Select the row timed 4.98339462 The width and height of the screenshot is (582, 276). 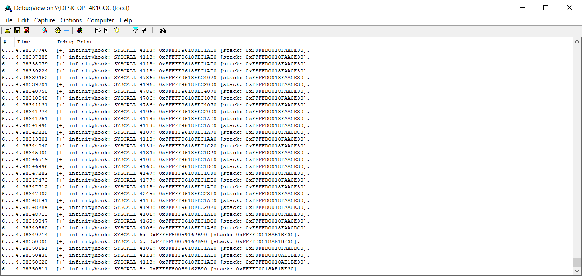pos(287,78)
